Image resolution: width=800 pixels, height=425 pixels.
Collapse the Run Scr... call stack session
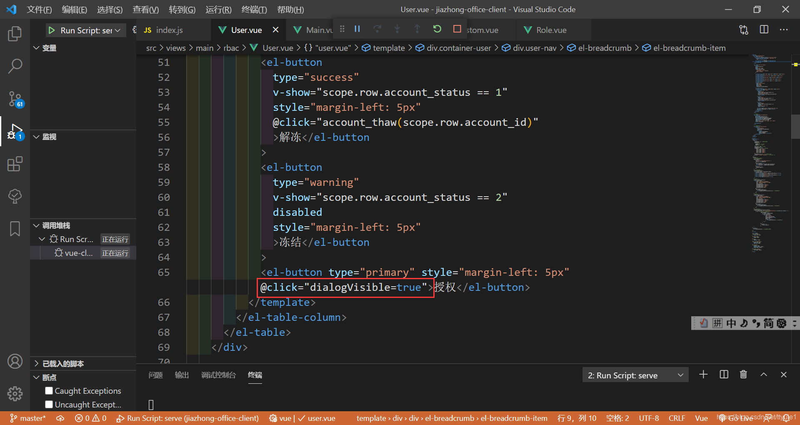coord(42,239)
